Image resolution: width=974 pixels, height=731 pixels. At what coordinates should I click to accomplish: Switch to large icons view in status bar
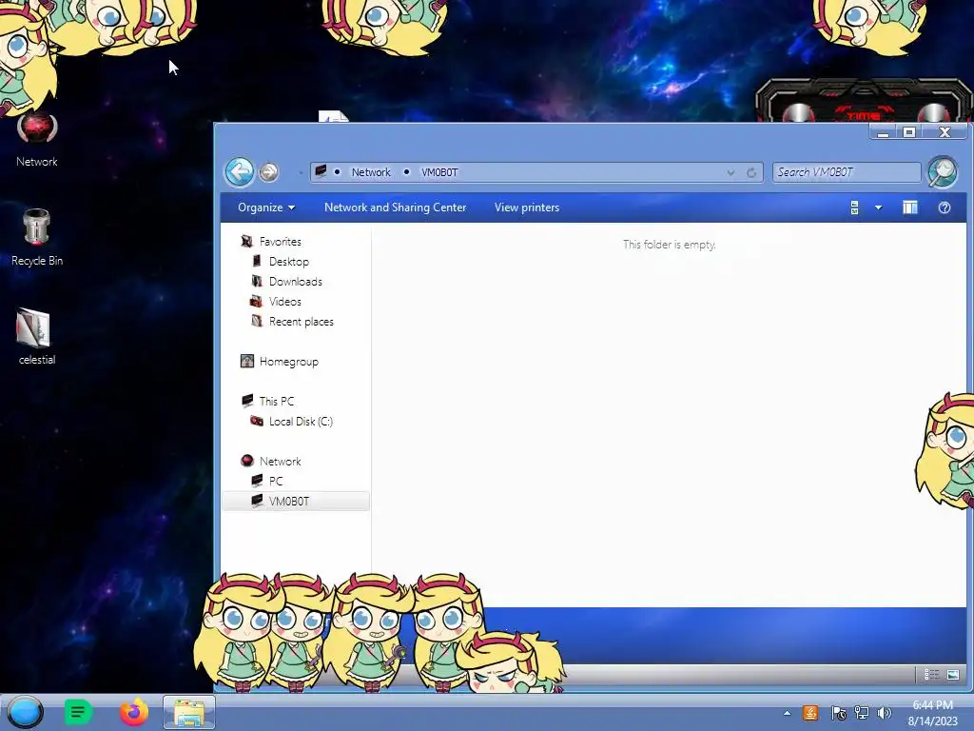(953, 675)
